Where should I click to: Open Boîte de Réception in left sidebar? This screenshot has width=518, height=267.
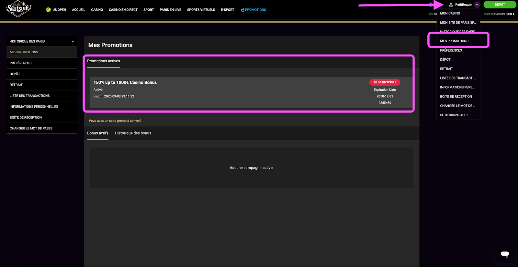[x=26, y=118]
